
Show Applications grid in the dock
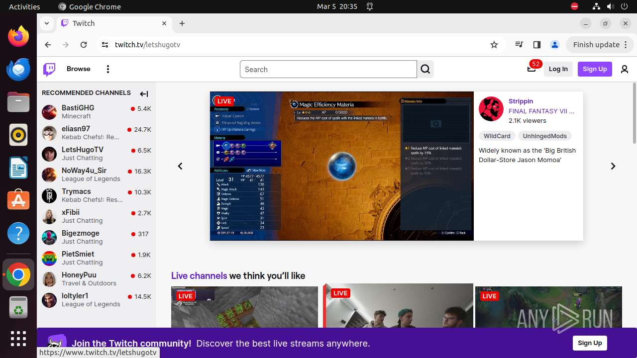tap(18, 339)
